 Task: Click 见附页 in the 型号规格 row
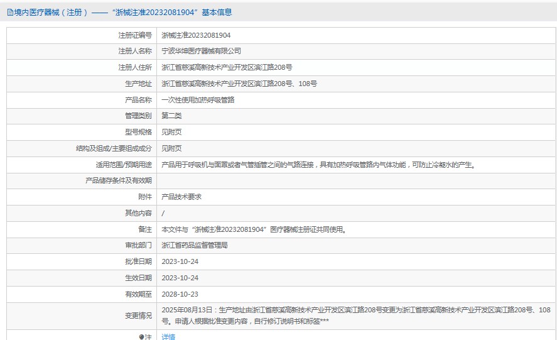[x=171, y=132]
